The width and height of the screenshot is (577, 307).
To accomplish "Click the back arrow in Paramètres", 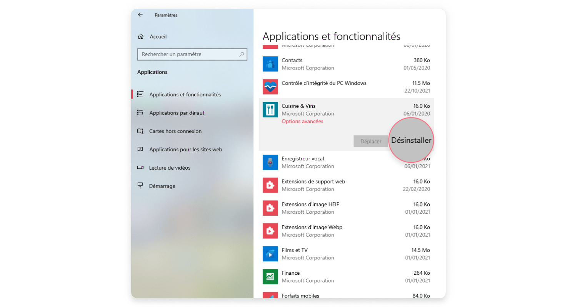I will (x=140, y=15).
